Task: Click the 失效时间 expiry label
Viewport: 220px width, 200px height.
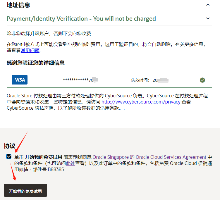Action: tap(140, 80)
